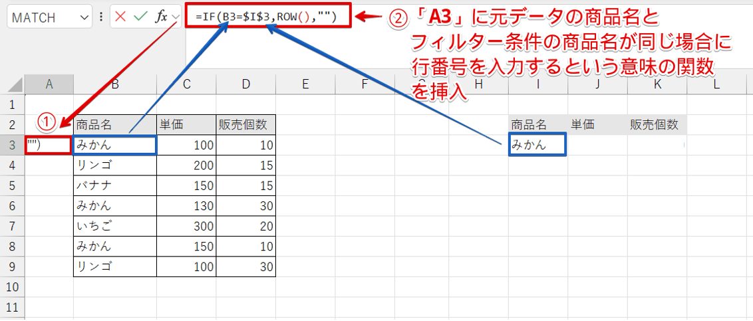Click price 100 in cell C3

click(186, 145)
